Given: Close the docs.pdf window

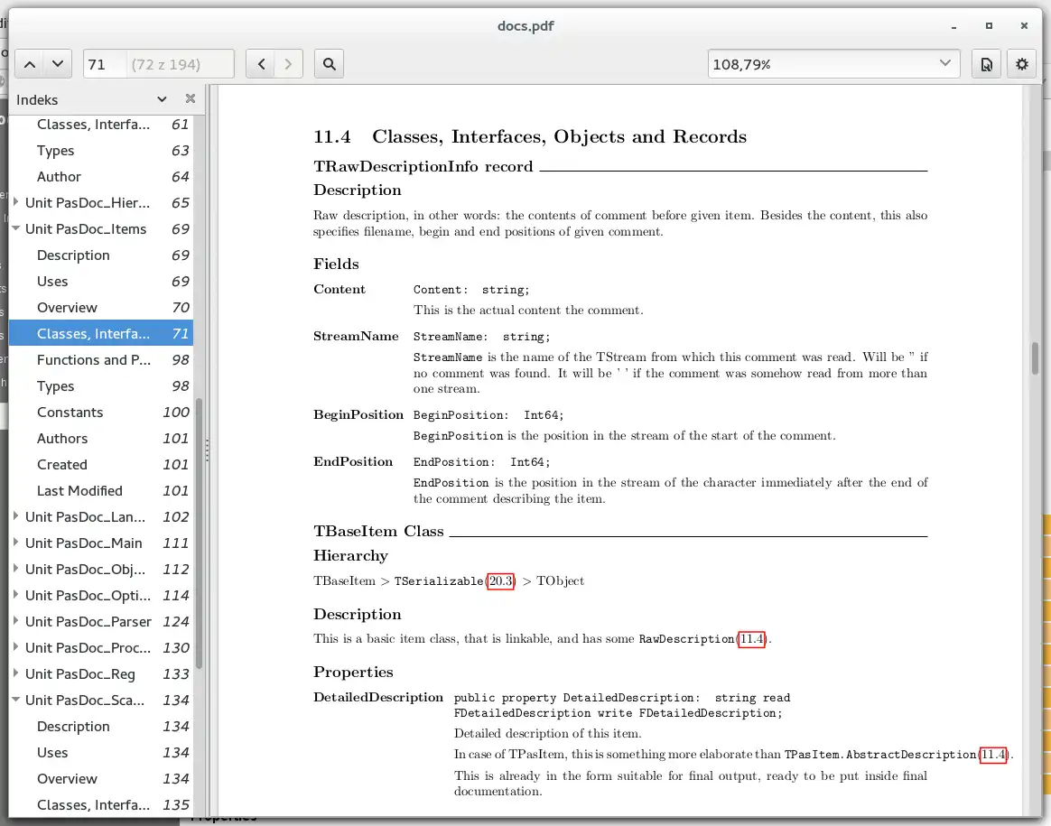Looking at the screenshot, I should click(x=1024, y=26).
